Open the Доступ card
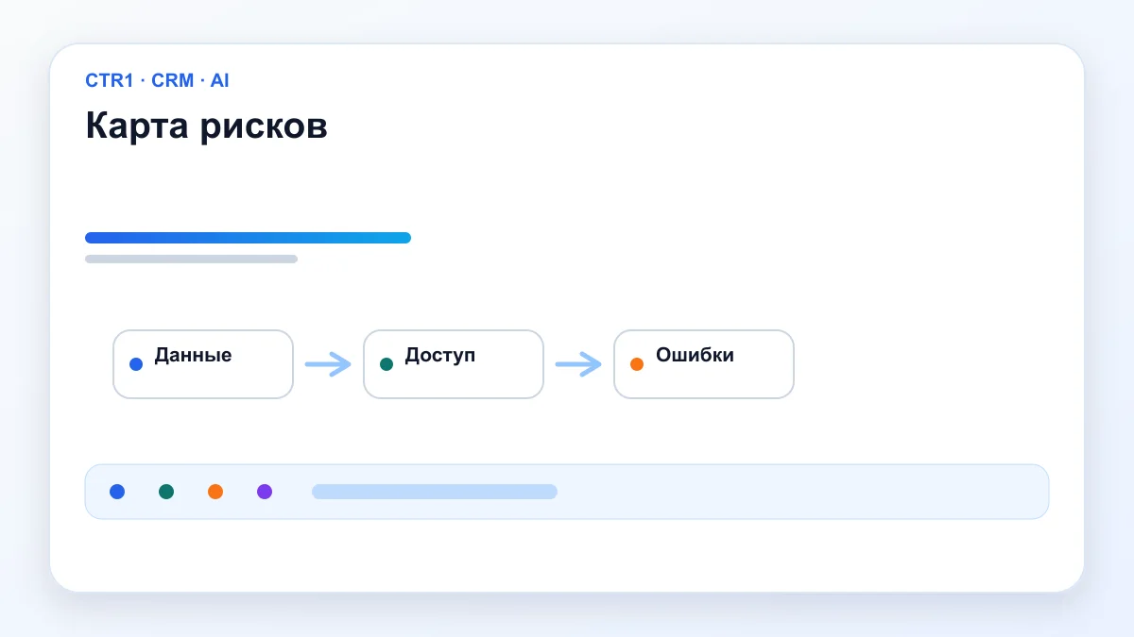 [x=454, y=364]
